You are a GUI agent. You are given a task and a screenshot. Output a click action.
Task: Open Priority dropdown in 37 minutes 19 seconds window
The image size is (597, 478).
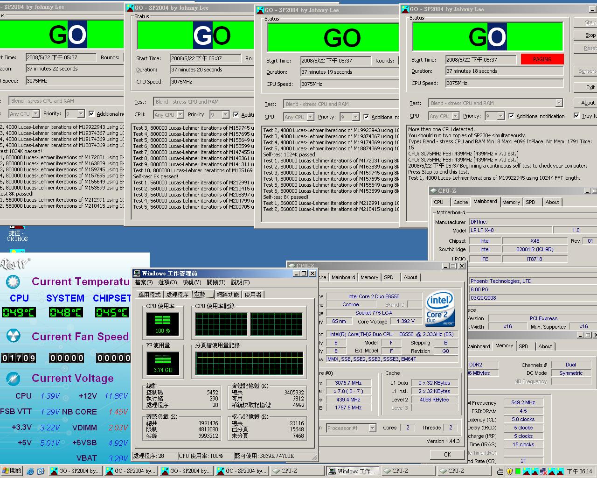coord(356,117)
